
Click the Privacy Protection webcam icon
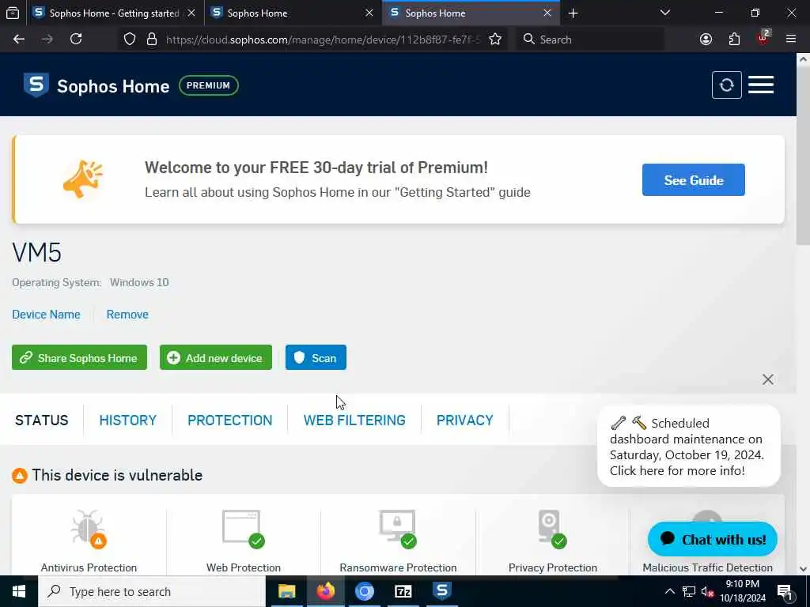tap(552, 528)
